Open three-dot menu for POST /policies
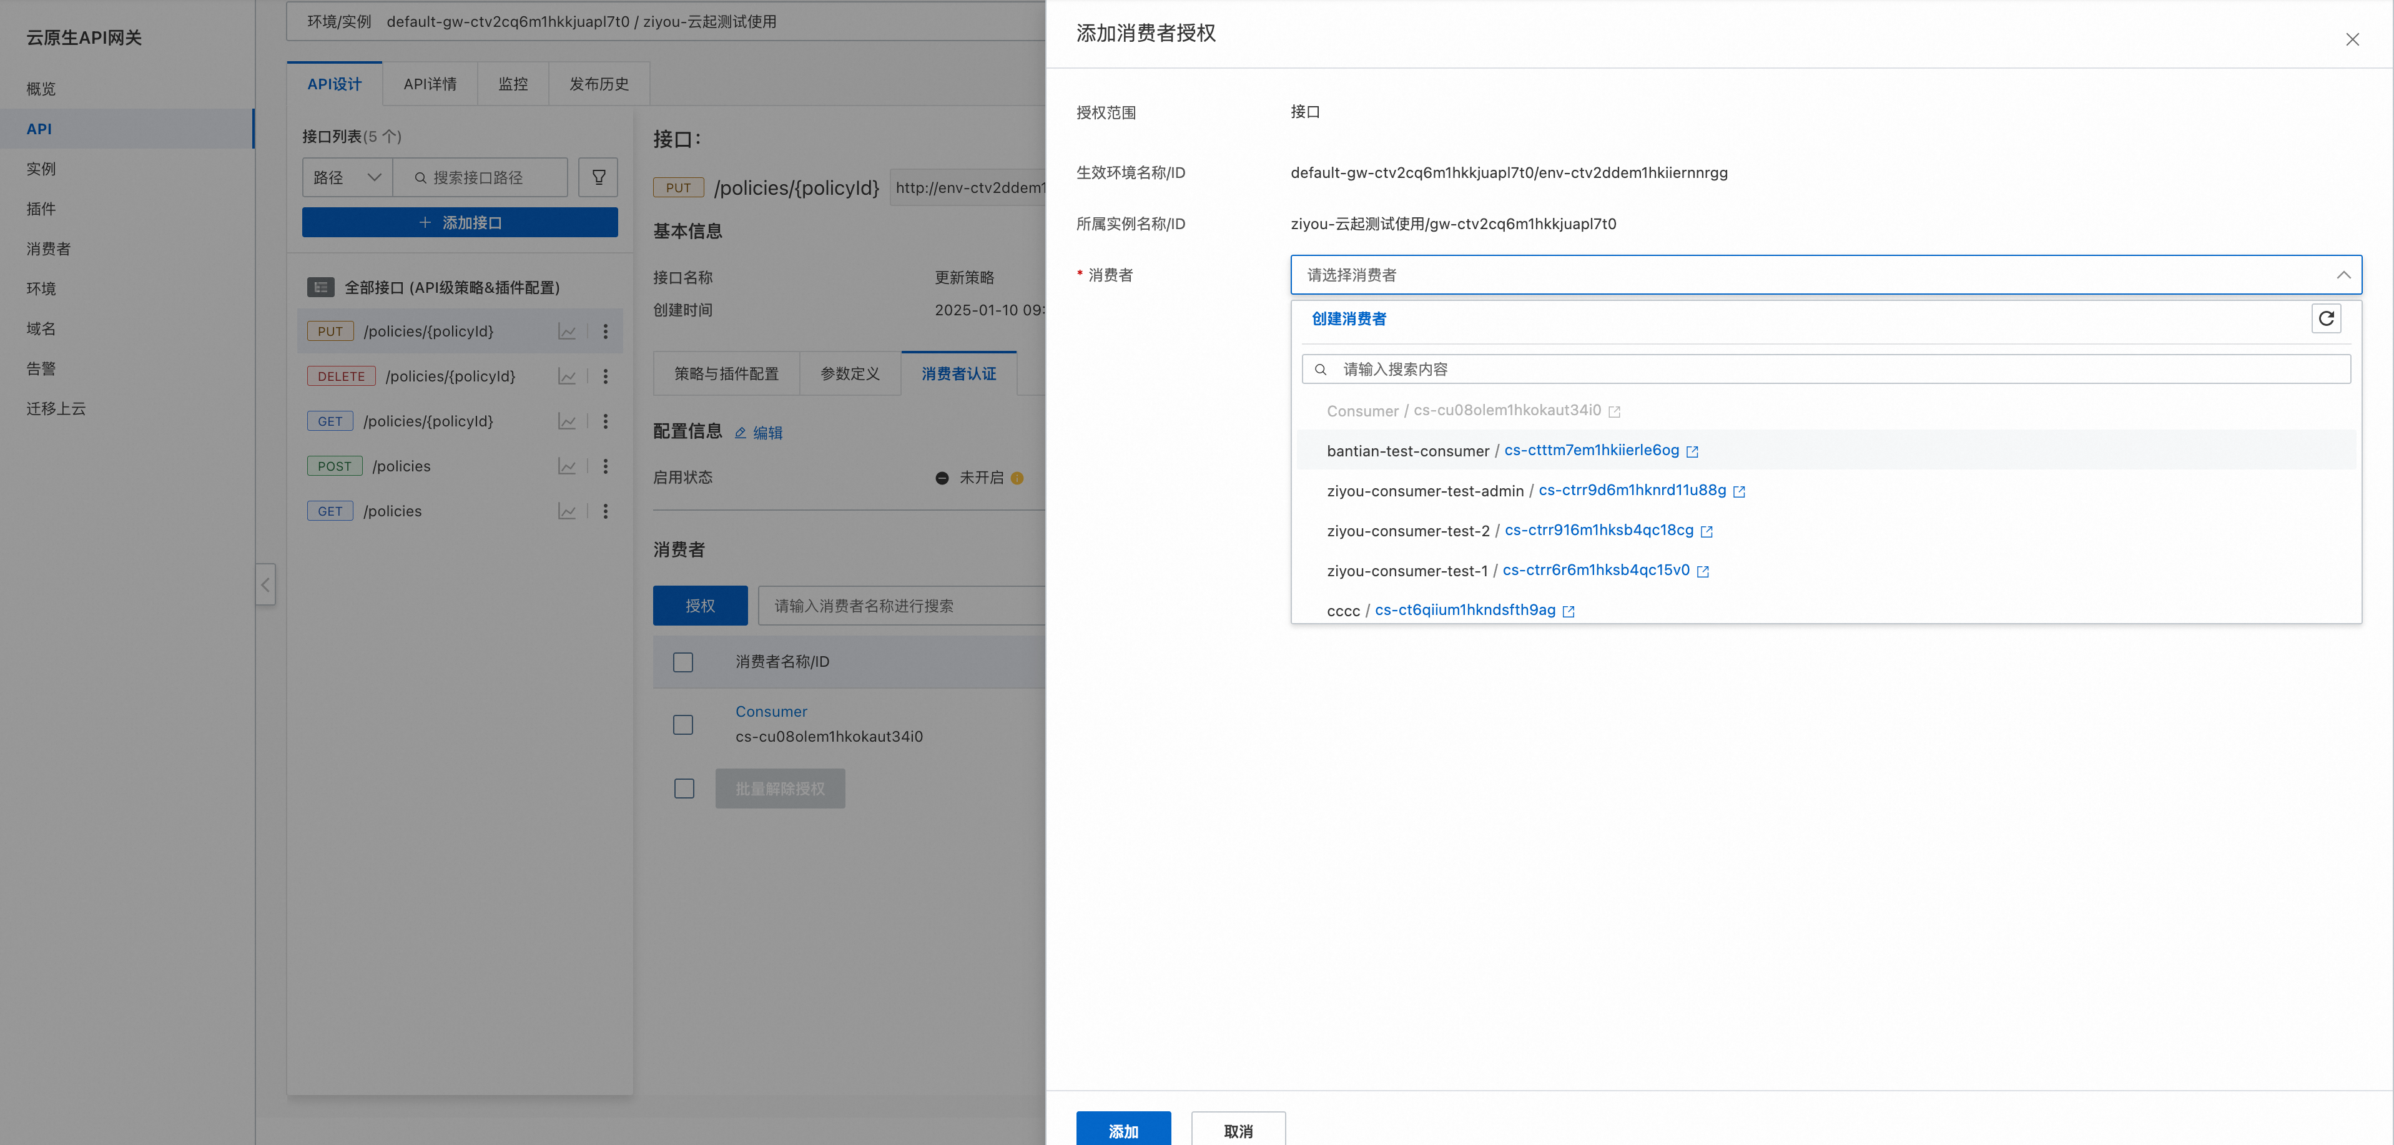The image size is (2394, 1145). click(605, 466)
